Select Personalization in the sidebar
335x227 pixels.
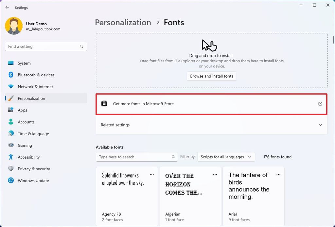coord(31,98)
